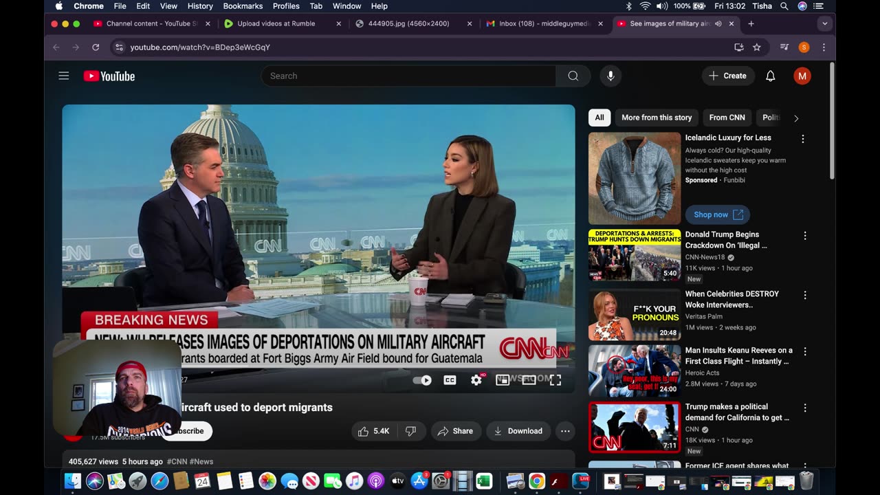Open the Wi-Fi status menu
This screenshot has height=495, width=880.
click(645, 5)
